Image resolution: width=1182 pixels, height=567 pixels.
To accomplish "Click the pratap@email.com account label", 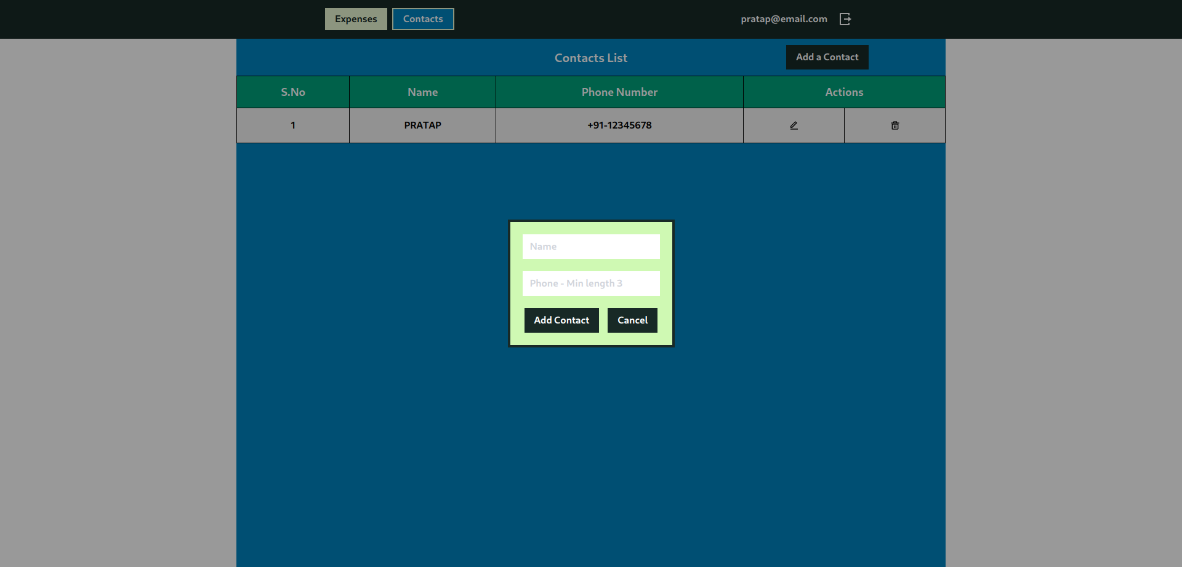I will (x=784, y=19).
